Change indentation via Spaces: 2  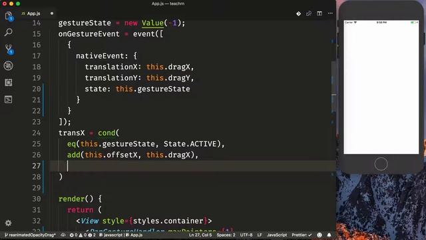tap(226, 235)
